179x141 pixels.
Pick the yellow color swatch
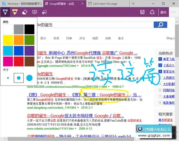click(8, 40)
